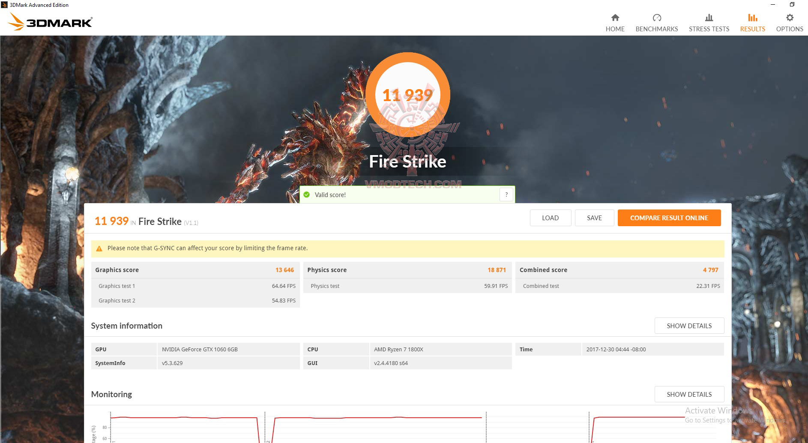Click the Stress Tests column-chart icon
808x443 pixels.
709,18
